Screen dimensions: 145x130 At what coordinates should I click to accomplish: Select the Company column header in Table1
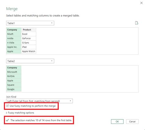tap(14, 30)
